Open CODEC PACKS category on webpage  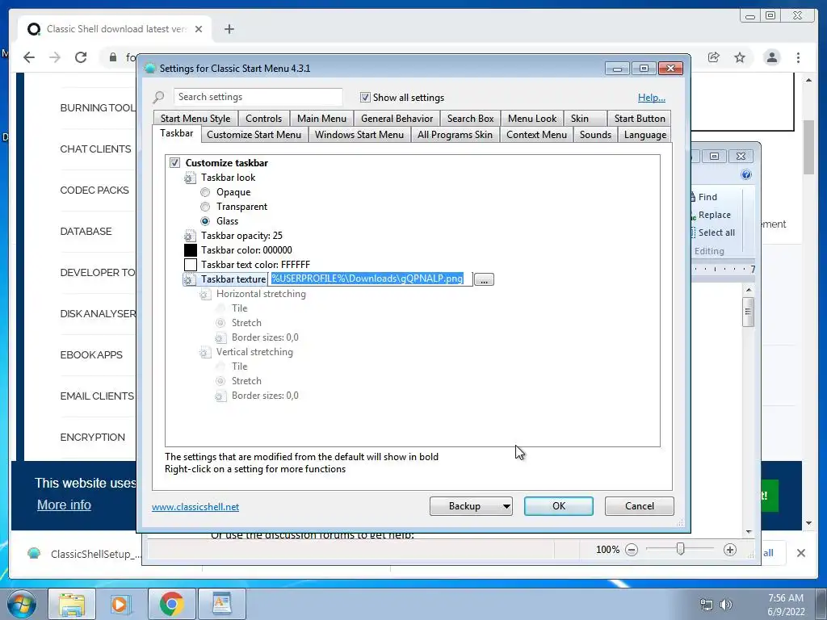(94, 191)
